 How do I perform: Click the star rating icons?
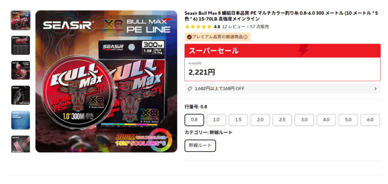coord(198,27)
